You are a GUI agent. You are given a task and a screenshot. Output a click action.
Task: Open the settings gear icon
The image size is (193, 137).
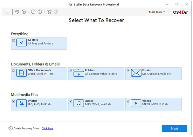tap(17, 12)
